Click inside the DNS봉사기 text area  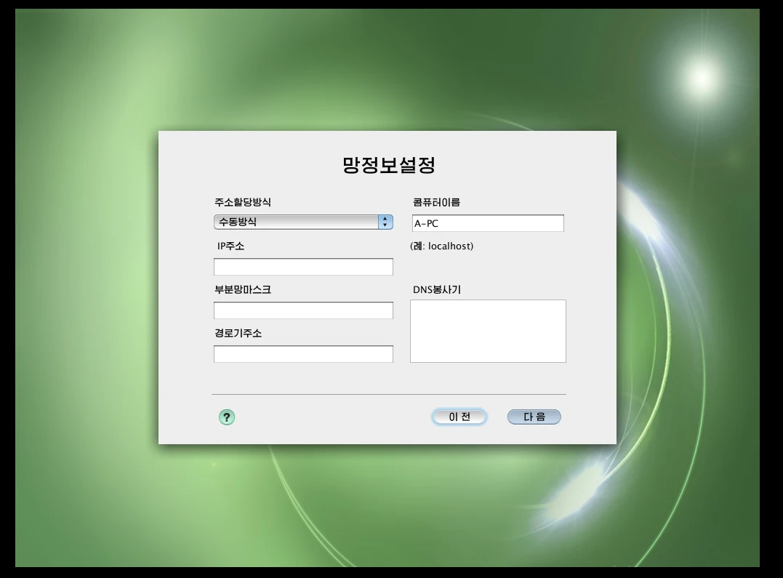click(487, 331)
